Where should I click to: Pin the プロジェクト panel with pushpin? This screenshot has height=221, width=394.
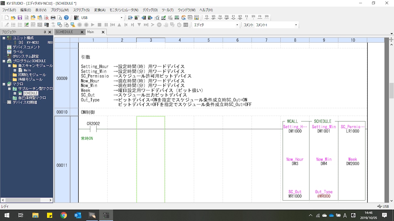pos(45,32)
